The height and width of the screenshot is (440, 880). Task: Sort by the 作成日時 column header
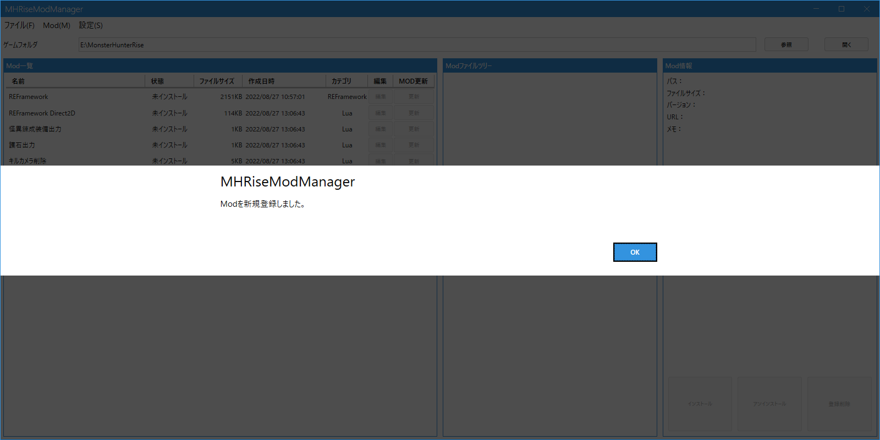pyautogui.click(x=284, y=81)
